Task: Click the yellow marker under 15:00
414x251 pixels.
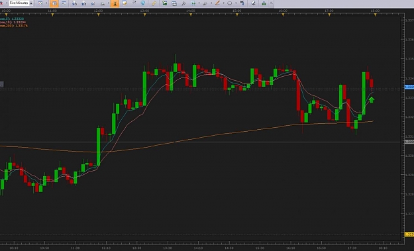Action: coord(237,15)
